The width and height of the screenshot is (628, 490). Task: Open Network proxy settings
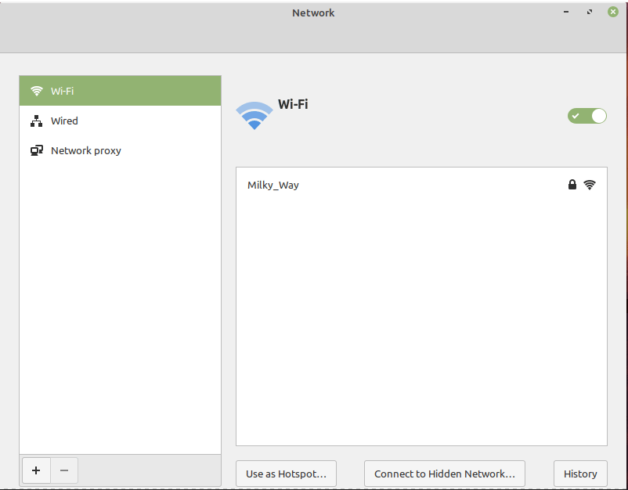point(120,150)
